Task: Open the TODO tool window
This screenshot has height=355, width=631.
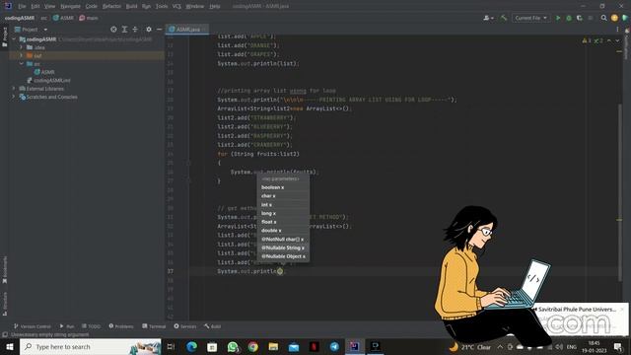Action: [92, 326]
